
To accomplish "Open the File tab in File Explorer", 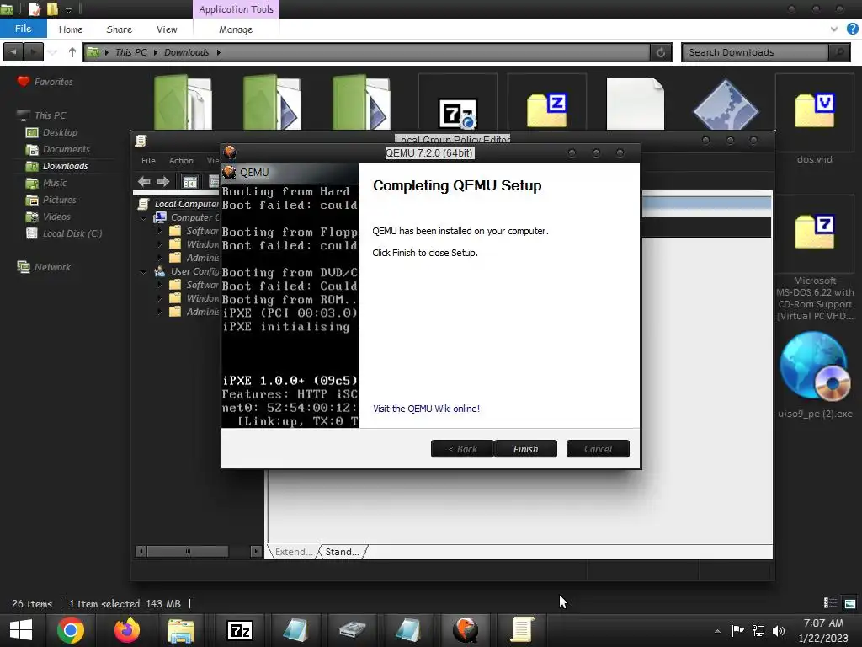I will [x=23, y=29].
